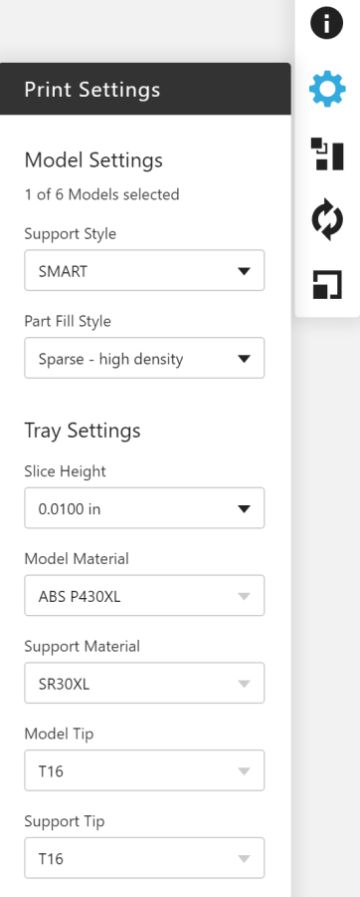Click the Part Fill Style dropdown arrow
Viewport: 360px width, 897px height.
click(x=245, y=359)
